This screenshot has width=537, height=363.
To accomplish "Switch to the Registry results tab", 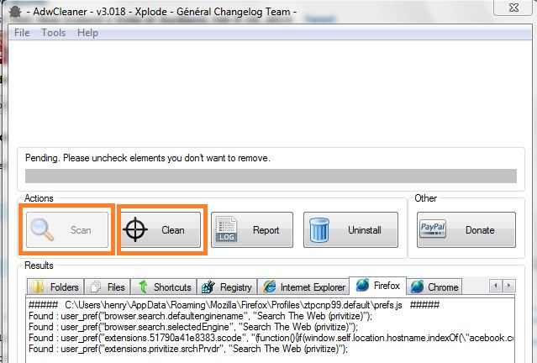I will coord(227,287).
